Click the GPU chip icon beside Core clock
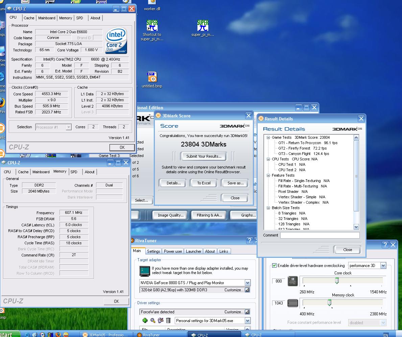 pos(292,281)
